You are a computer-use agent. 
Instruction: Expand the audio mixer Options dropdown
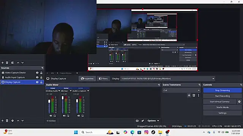coord(153,121)
